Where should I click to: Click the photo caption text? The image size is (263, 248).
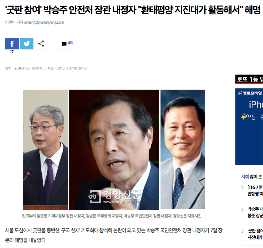(112, 216)
